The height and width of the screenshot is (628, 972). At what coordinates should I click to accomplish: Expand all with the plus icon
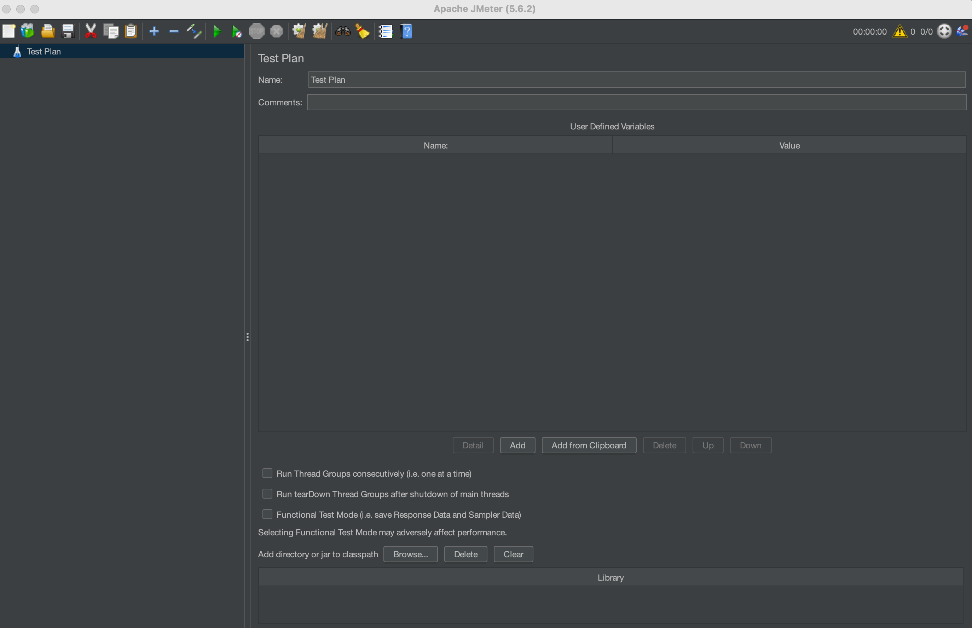point(154,31)
